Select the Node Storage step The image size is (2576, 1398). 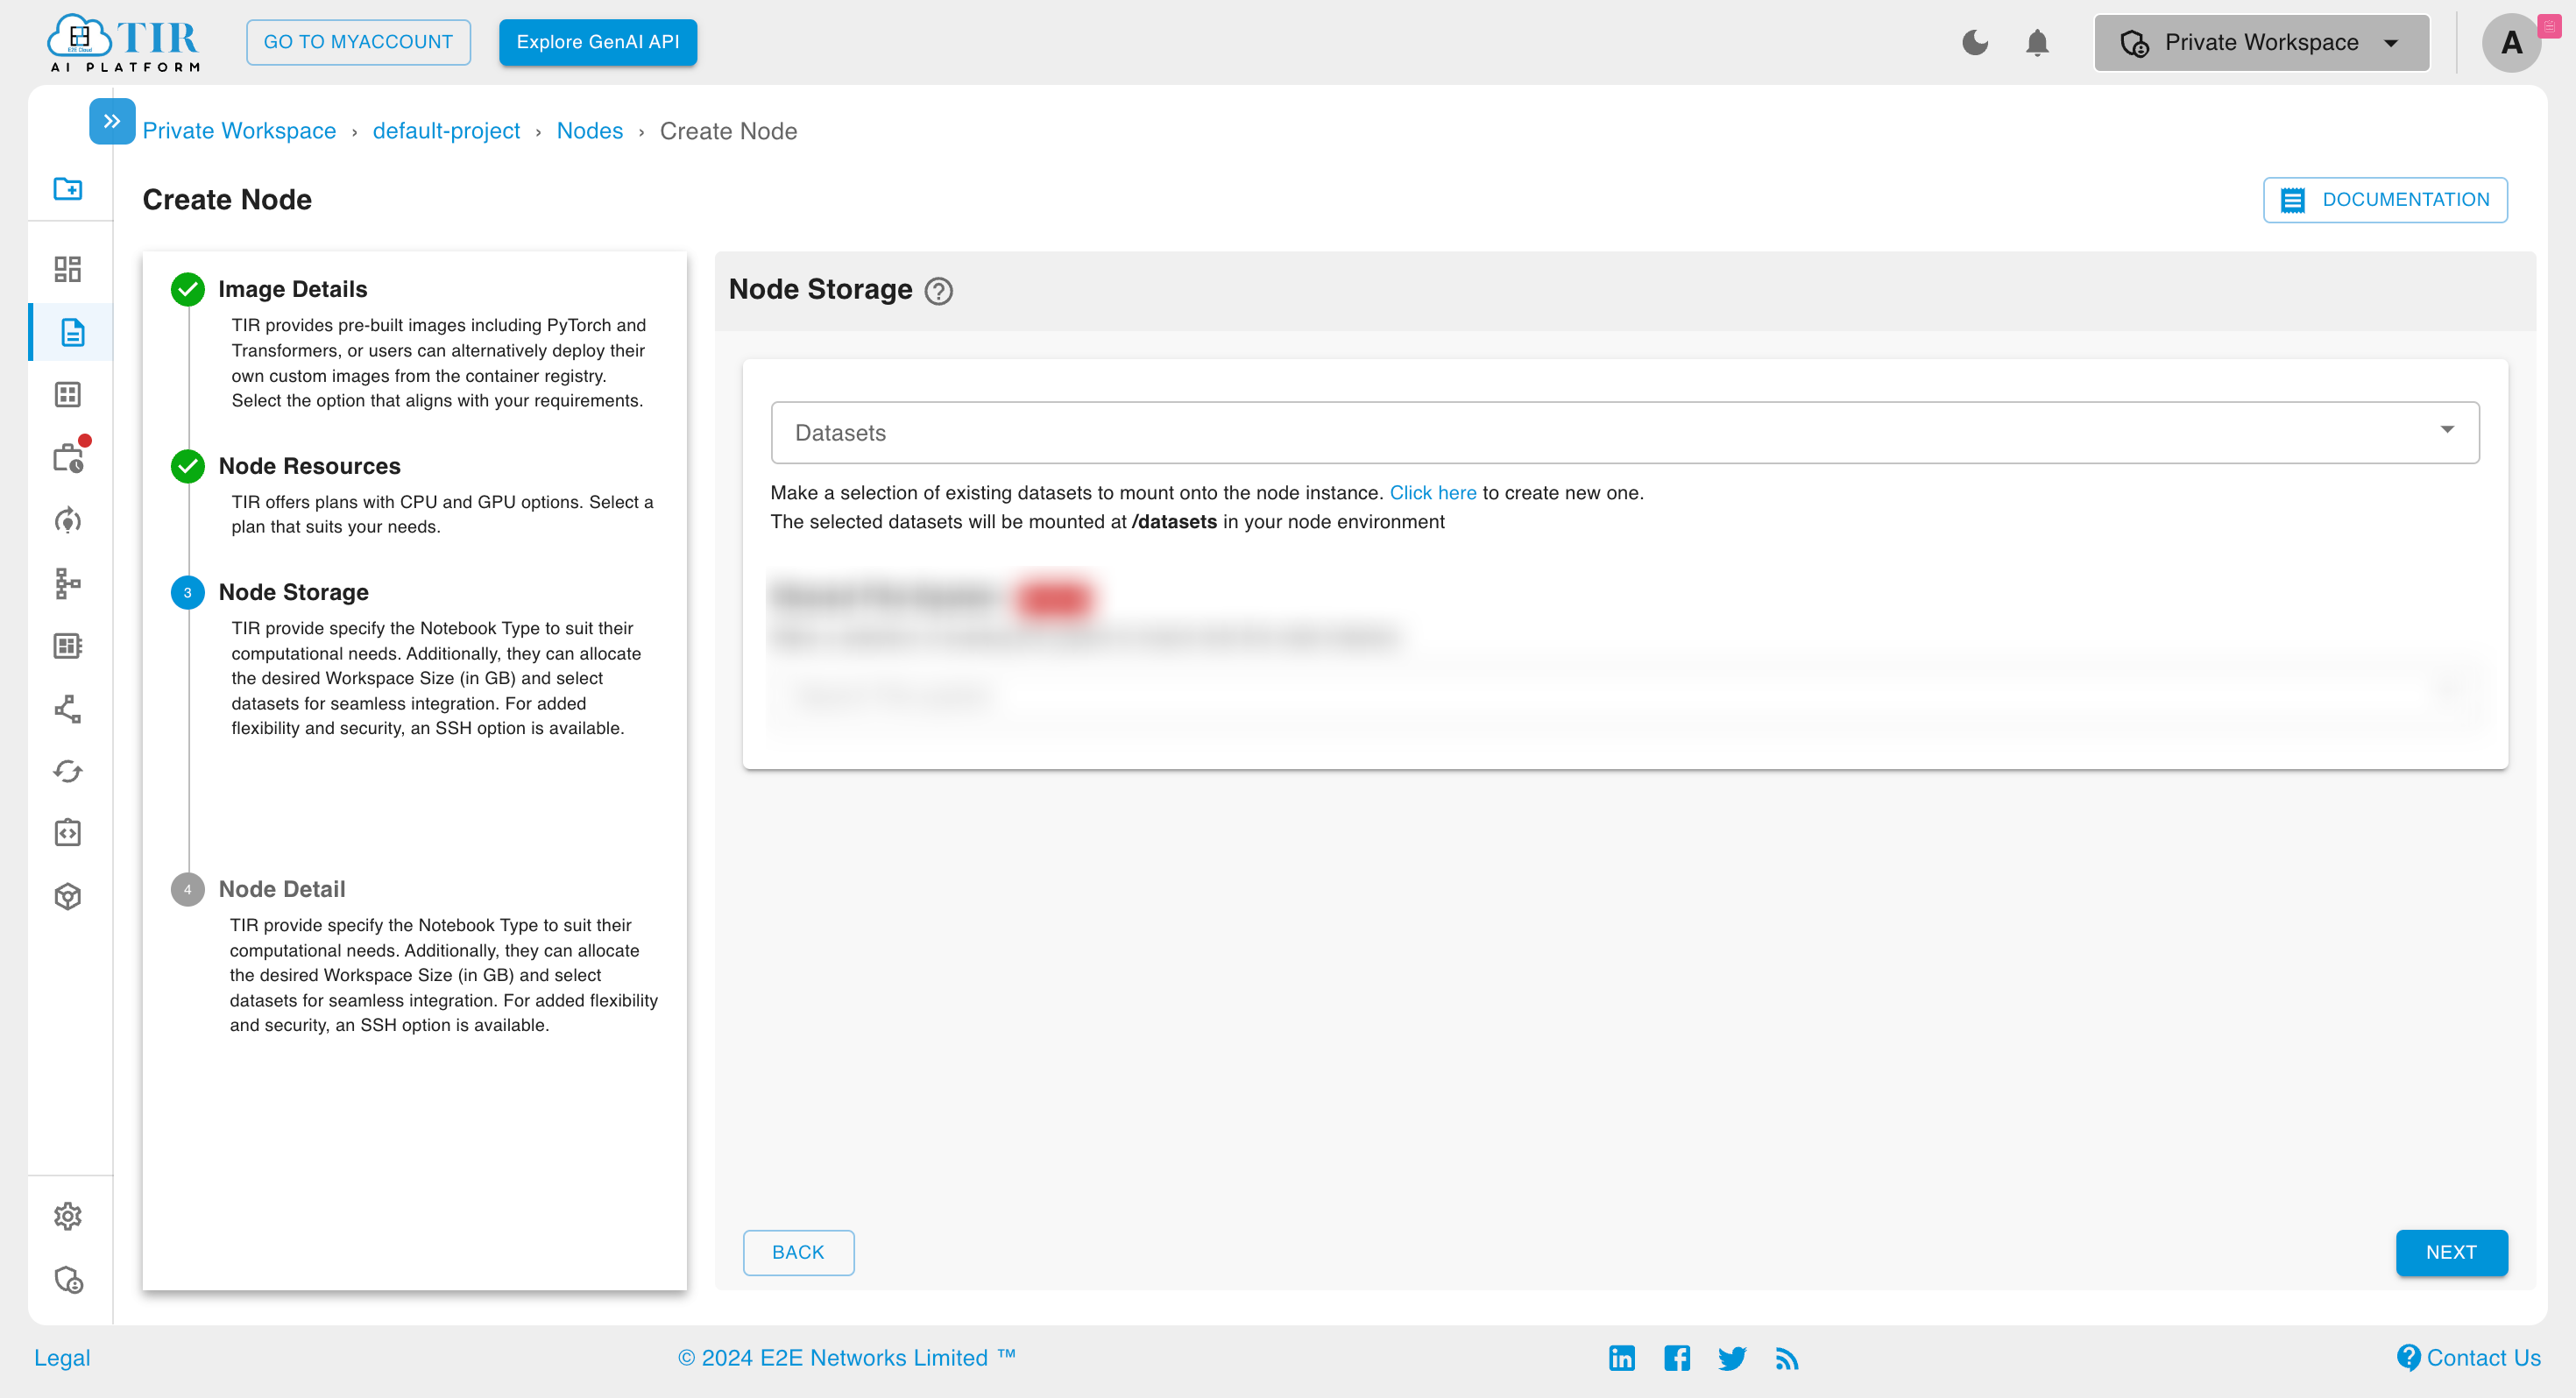[x=293, y=592]
